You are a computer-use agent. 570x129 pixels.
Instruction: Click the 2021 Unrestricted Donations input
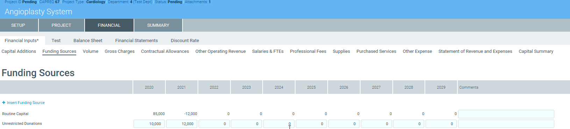pyautogui.click(x=181, y=124)
